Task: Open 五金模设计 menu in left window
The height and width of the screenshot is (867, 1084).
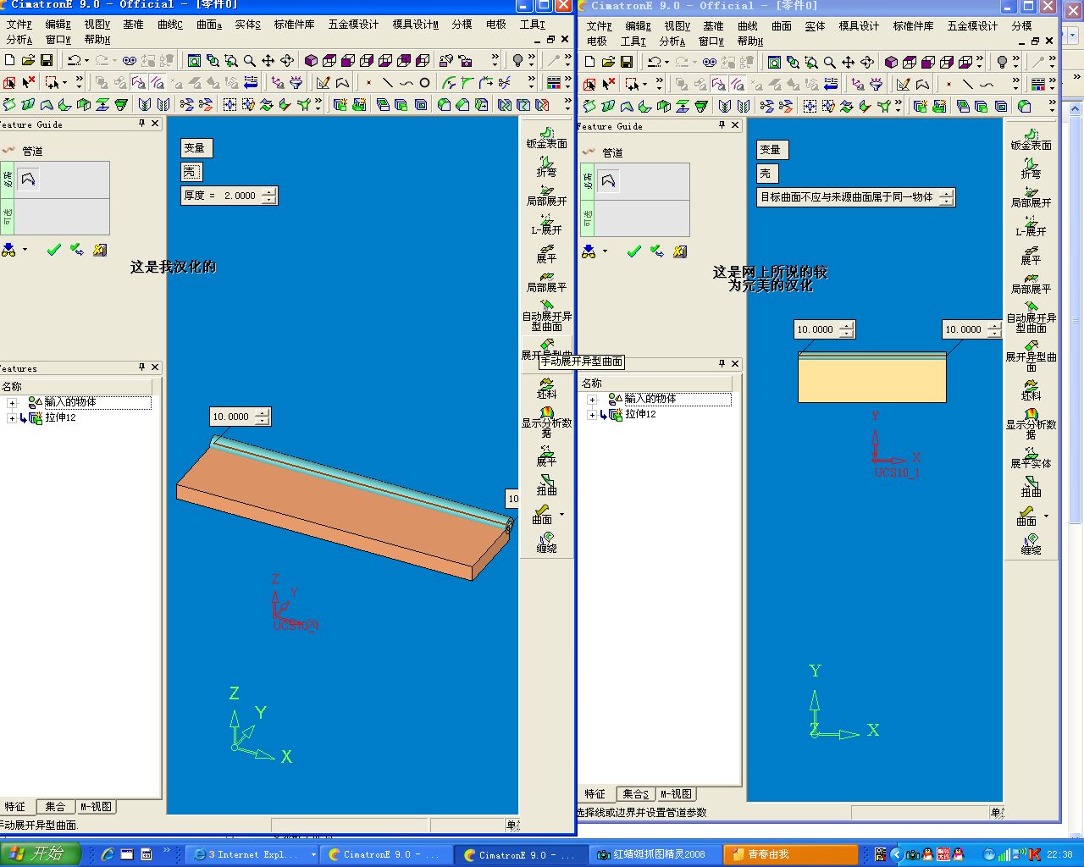Action: click(353, 25)
